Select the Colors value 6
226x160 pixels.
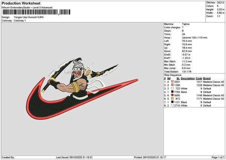(218, 6)
